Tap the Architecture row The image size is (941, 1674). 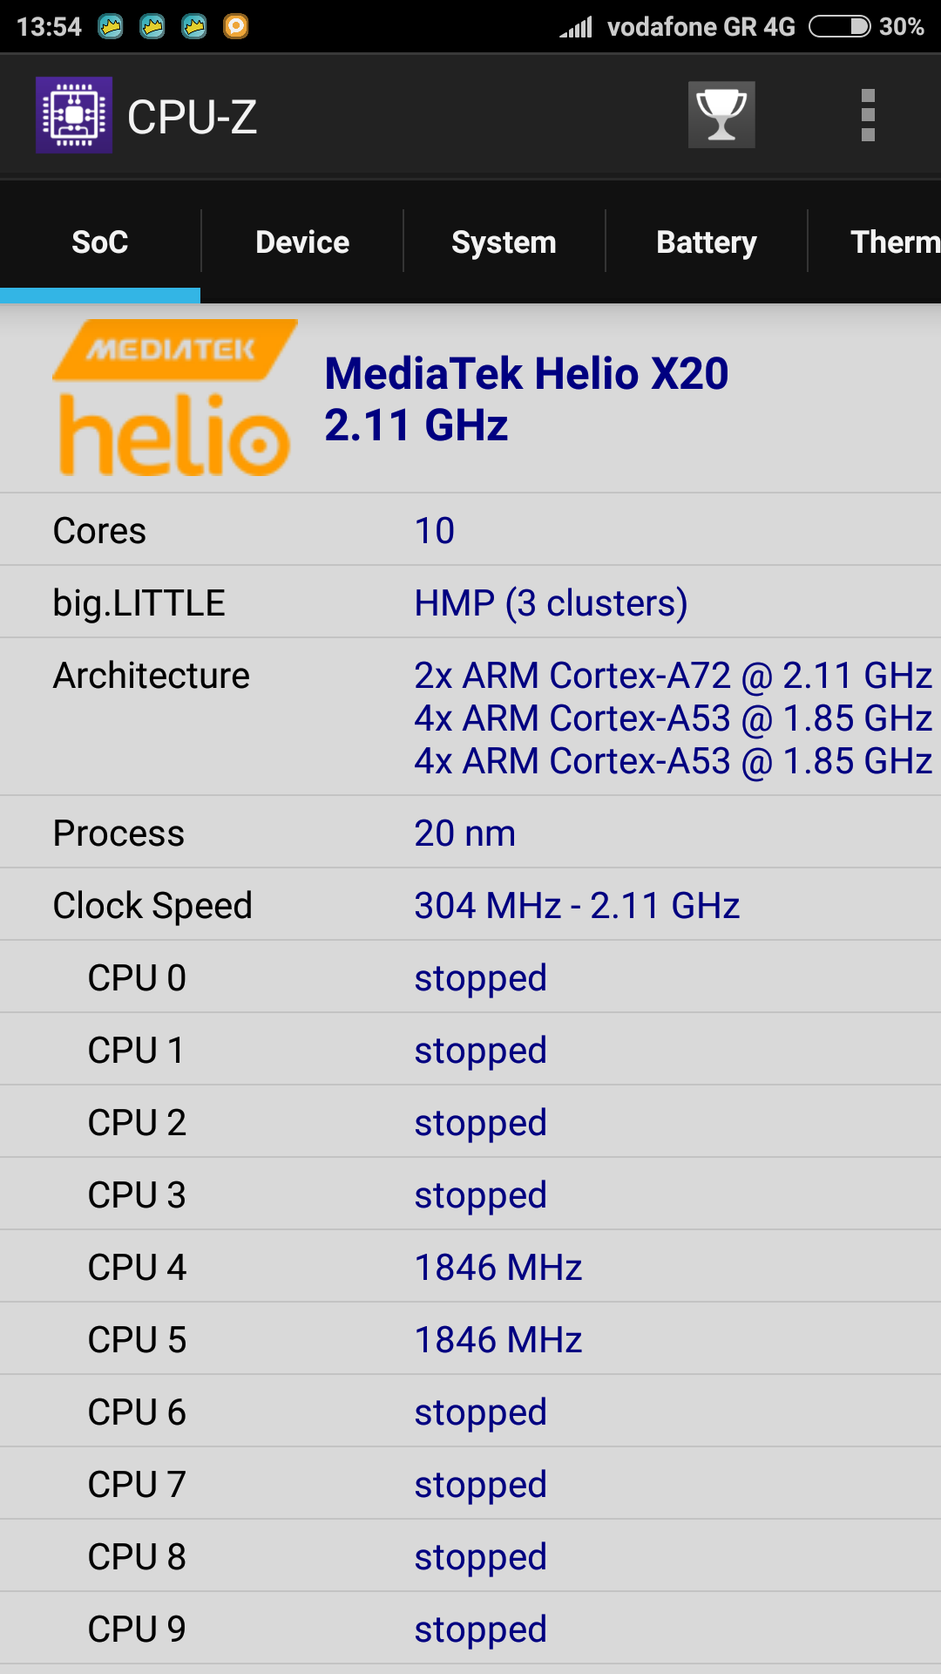click(470, 718)
